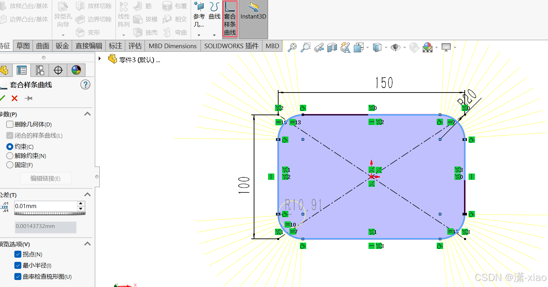Open the dropdown arrow under 线性阵列

click(124, 35)
